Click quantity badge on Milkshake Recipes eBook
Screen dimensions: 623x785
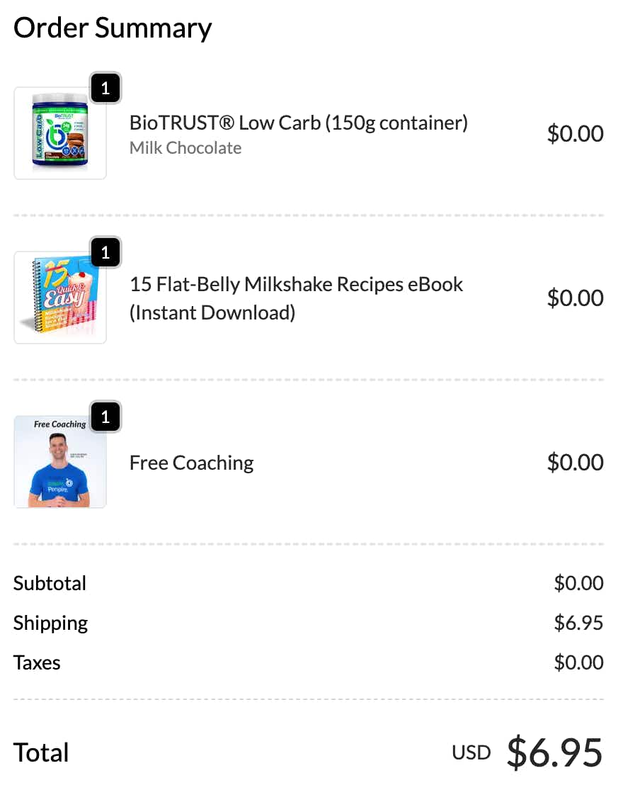click(105, 252)
